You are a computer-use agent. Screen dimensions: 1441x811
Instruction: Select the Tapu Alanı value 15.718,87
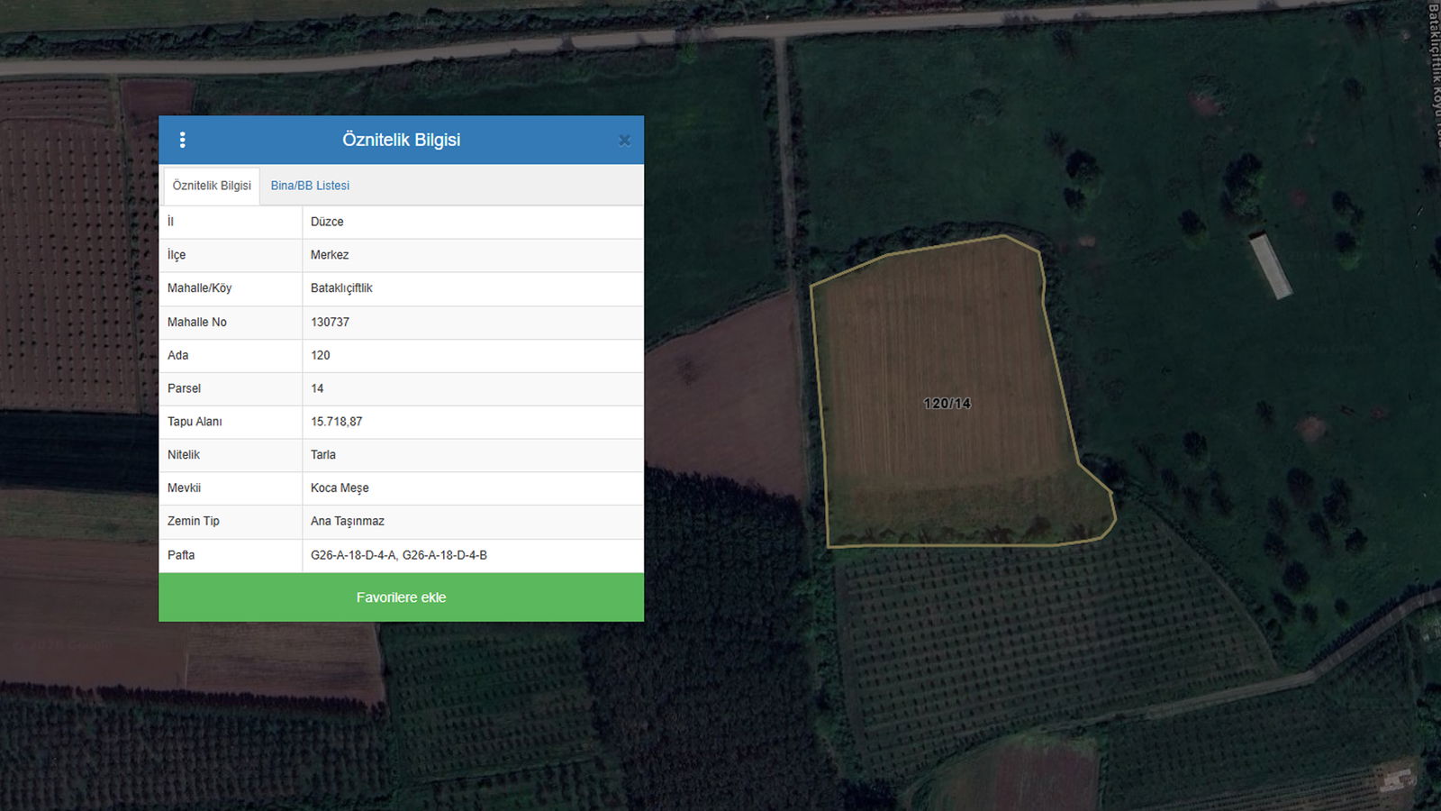[337, 422]
